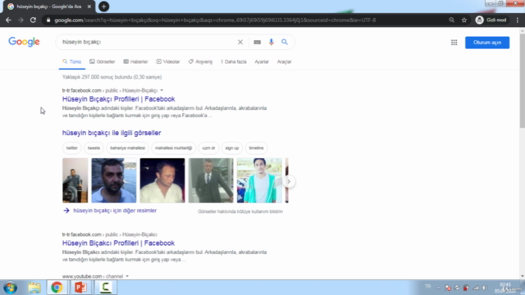Open the Windows Start button

(x=11, y=288)
